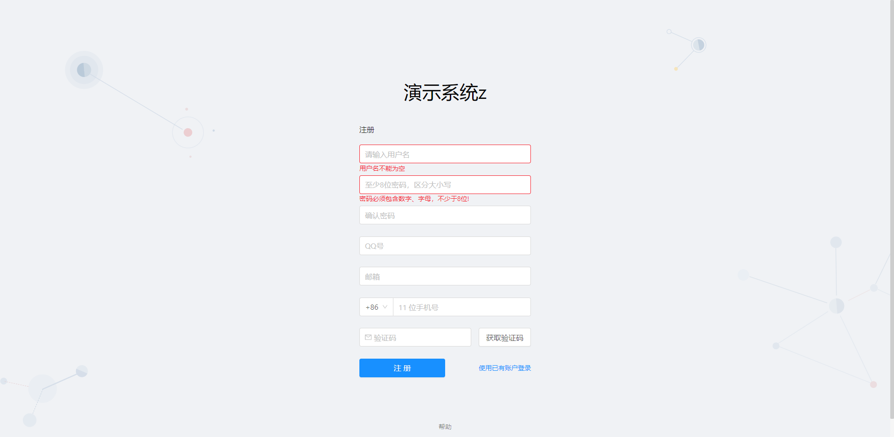The image size is (894, 437).
Task: Click the envelope icon in verification field
Action: [368, 337]
